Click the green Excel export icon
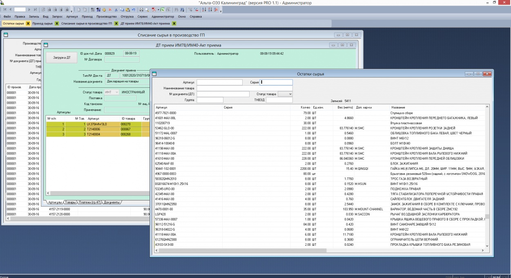 163,9
